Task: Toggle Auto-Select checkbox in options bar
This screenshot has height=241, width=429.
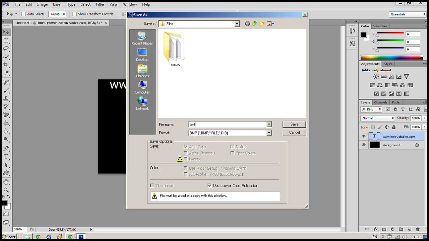Action: (23, 14)
